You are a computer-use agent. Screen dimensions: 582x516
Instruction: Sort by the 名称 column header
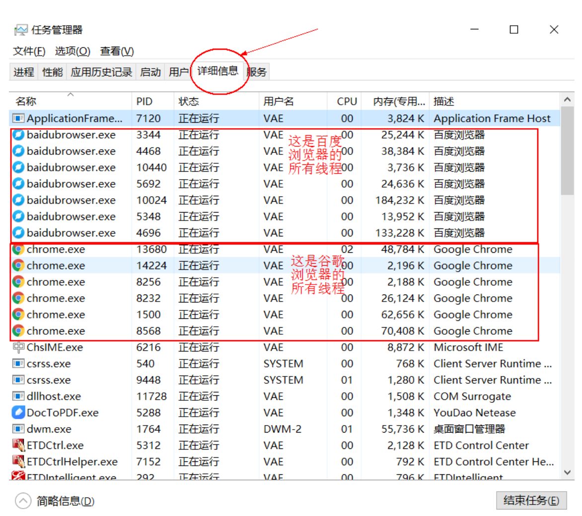(71, 101)
